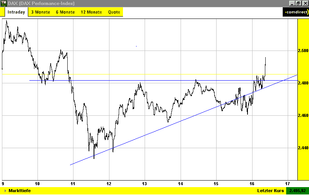309x196 pixels.
Task: Click the Markttiefe label
Action: tap(20, 191)
